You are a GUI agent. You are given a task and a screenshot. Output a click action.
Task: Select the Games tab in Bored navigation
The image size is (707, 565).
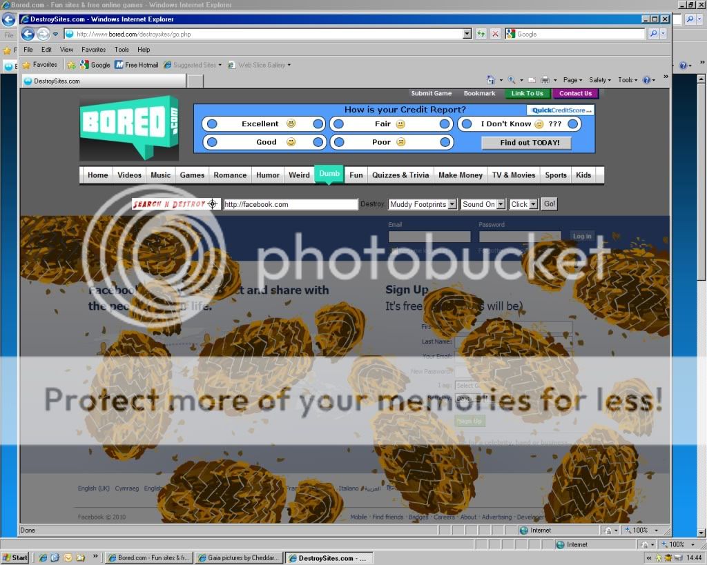point(192,175)
